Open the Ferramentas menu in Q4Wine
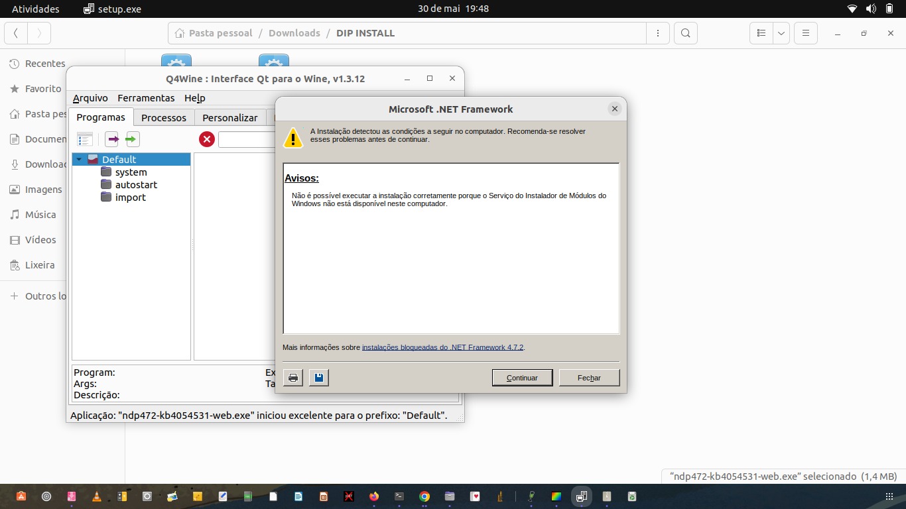 click(146, 98)
